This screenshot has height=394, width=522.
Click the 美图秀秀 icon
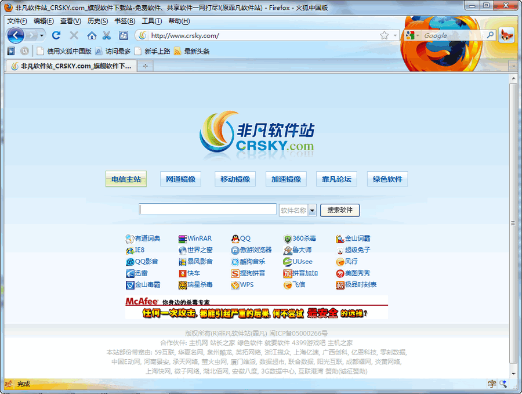coord(340,273)
